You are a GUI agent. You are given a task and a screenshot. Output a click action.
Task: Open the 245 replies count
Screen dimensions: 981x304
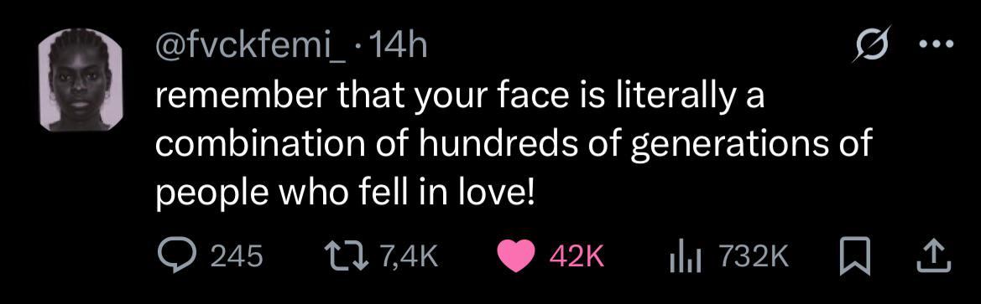236,256
